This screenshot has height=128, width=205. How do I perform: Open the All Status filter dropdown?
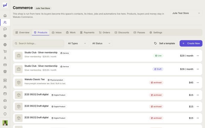click(x=101, y=43)
